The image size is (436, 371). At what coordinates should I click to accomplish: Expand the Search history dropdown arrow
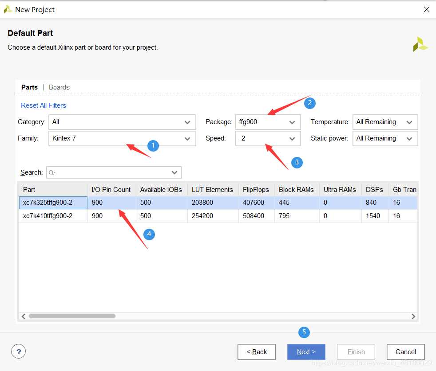point(174,172)
